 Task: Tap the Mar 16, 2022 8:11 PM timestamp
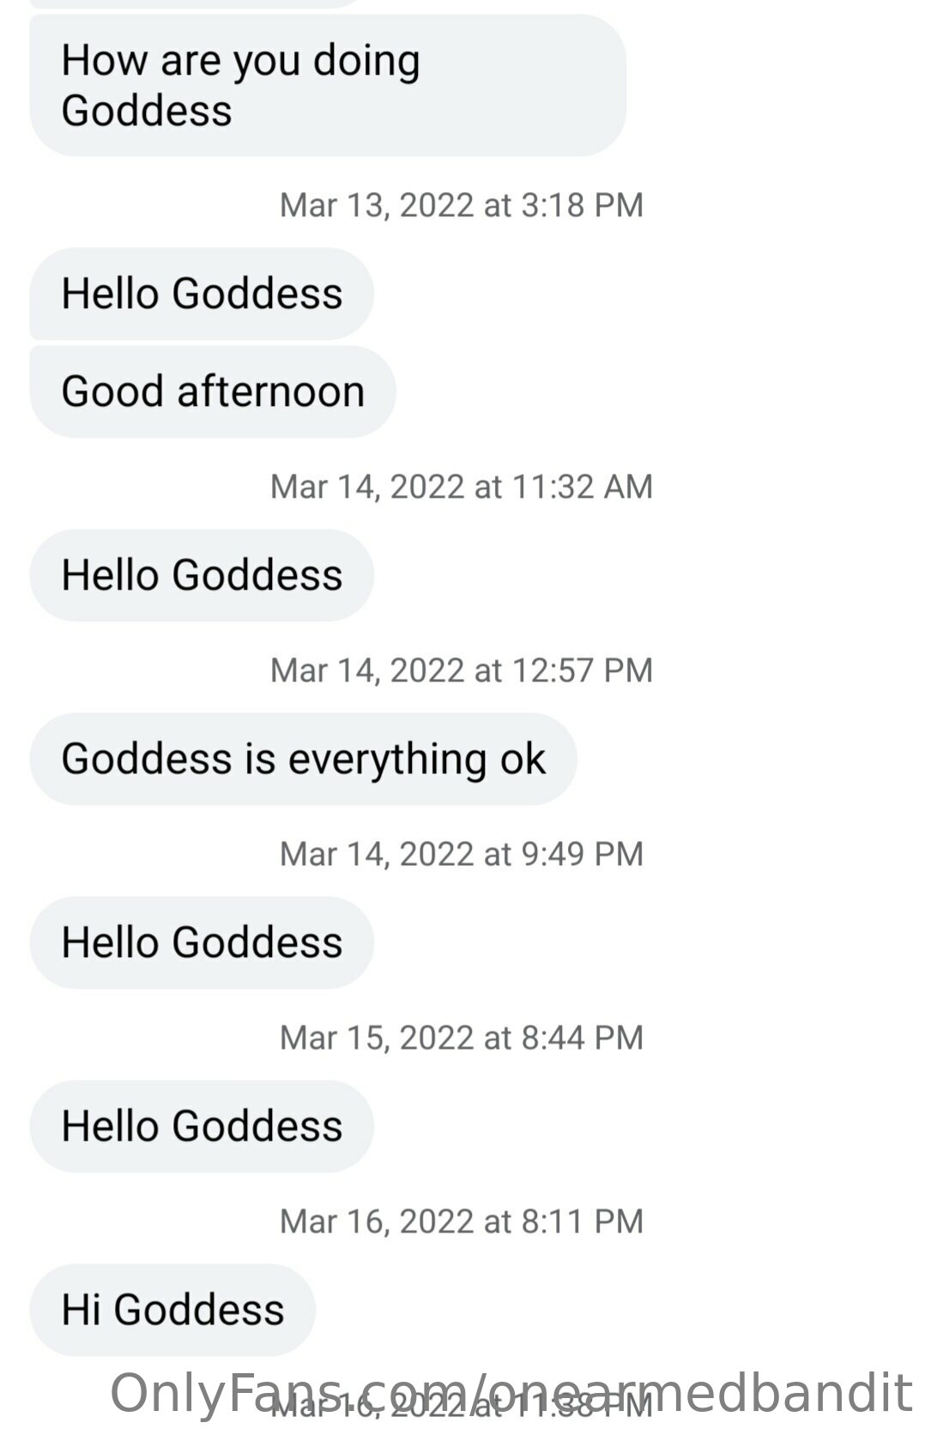click(x=462, y=1221)
